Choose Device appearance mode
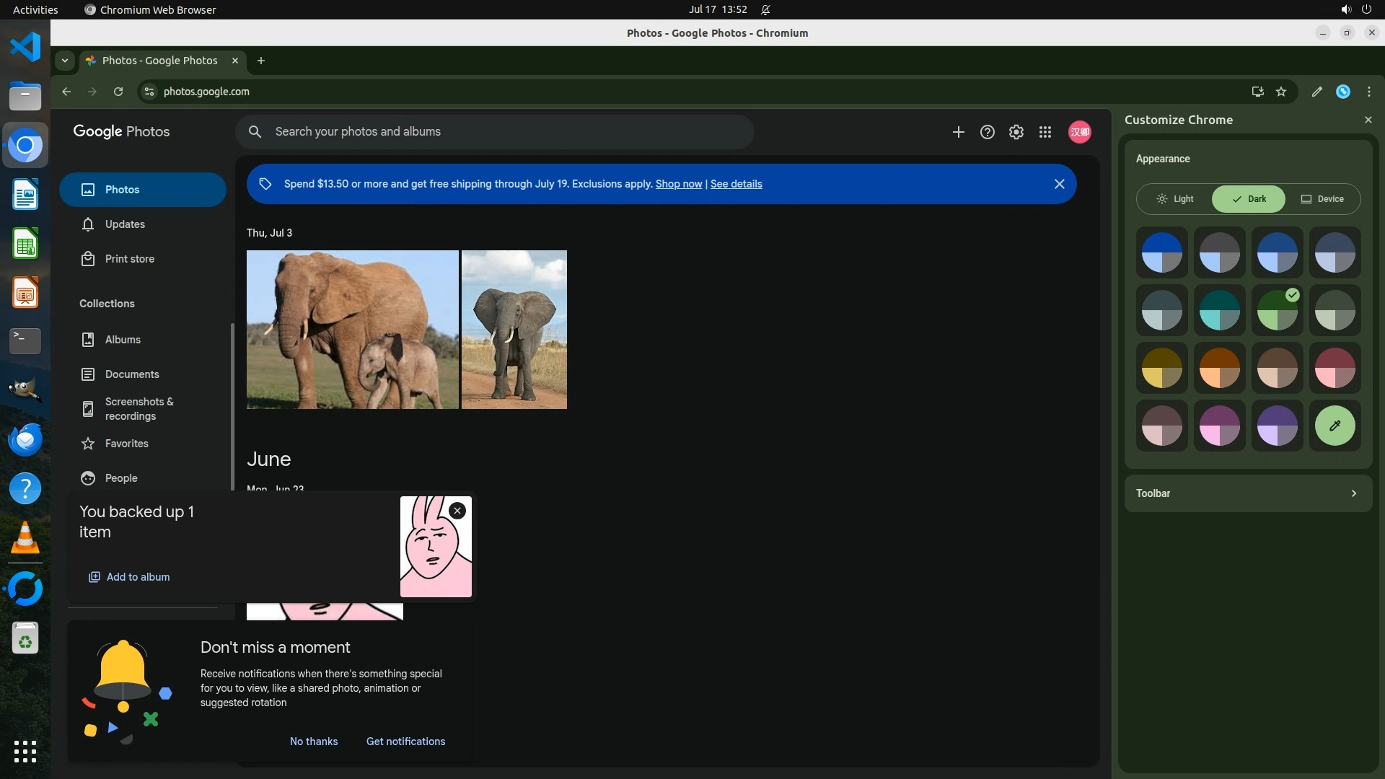The image size is (1385, 779). tap(1322, 199)
